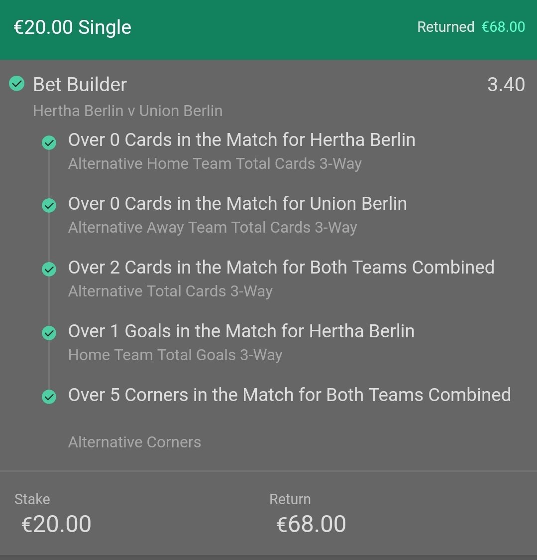Image resolution: width=537 pixels, height=560 pixels.
Task: Tap the 3.40 odds value
Action: [x=506, y=85]
